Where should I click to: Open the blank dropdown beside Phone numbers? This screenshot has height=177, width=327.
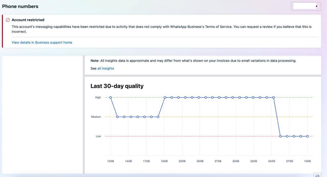[x=306, y=6]
